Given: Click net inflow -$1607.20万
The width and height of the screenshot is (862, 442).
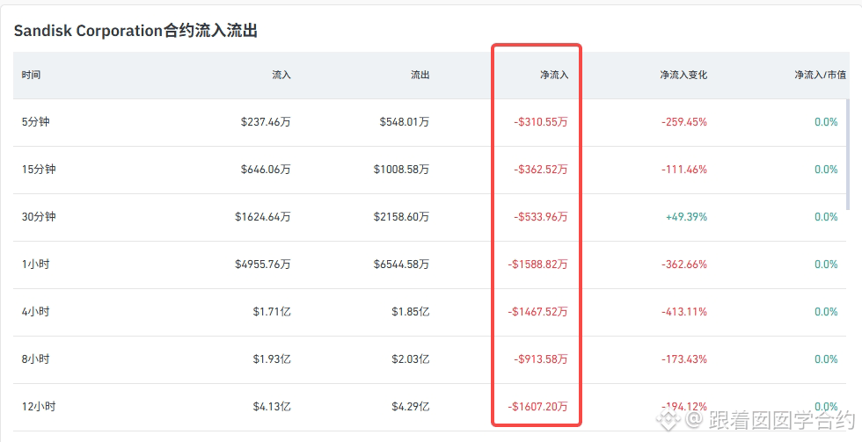Looking at the screenshot, I should 538,407.
